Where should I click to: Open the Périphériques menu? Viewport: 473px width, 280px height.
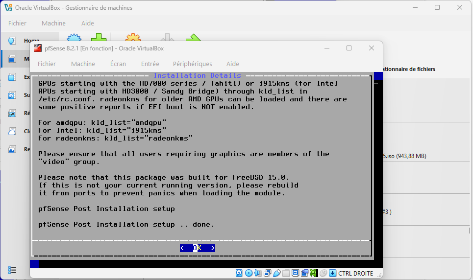pos(192,64)
